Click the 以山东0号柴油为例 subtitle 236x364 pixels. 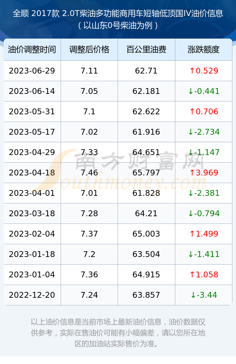(118, 25)
